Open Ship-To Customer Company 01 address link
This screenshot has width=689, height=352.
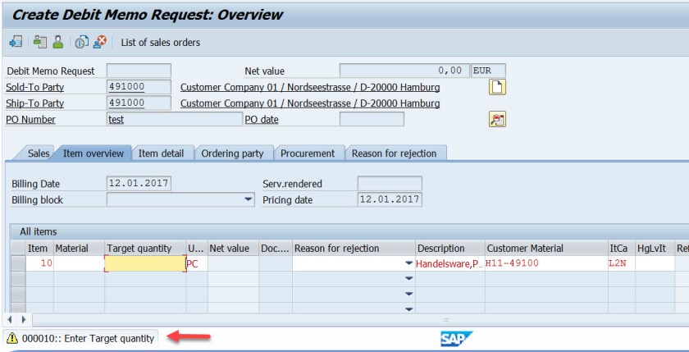(x=310, y=103)
